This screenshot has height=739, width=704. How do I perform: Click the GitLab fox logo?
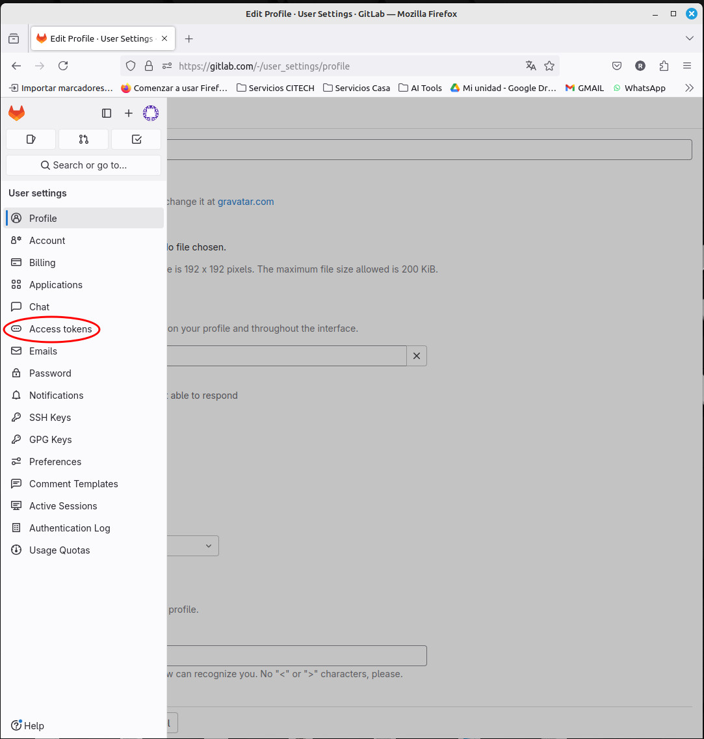coord(16,113)
